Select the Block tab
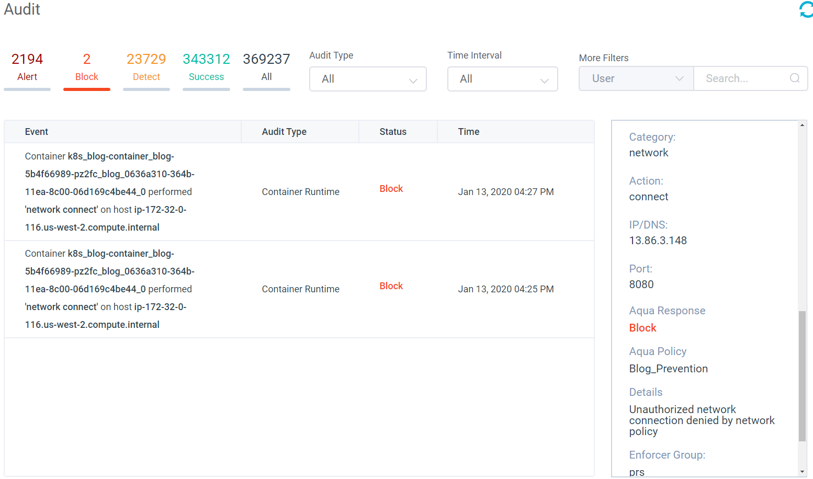This screenshot has width=813, height=479. [87, 68]
